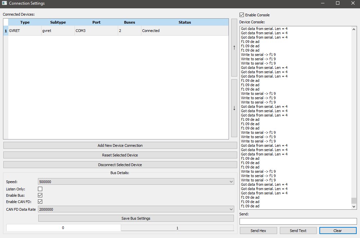The width and height of the screenshot is (360, 238).
Task: Move selected device up with the arrow button
Action: coord(234,48)
